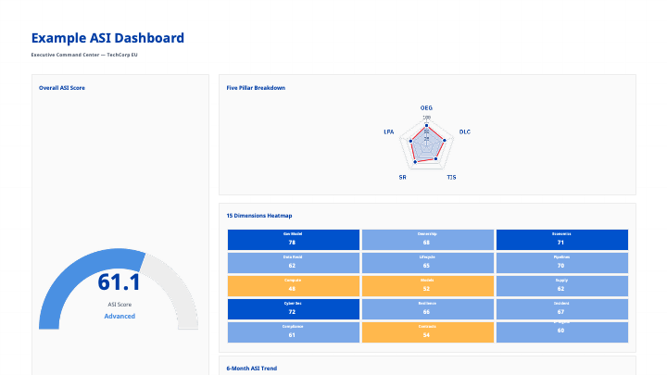Click the 61.1 ASI score value

point(119,283)
